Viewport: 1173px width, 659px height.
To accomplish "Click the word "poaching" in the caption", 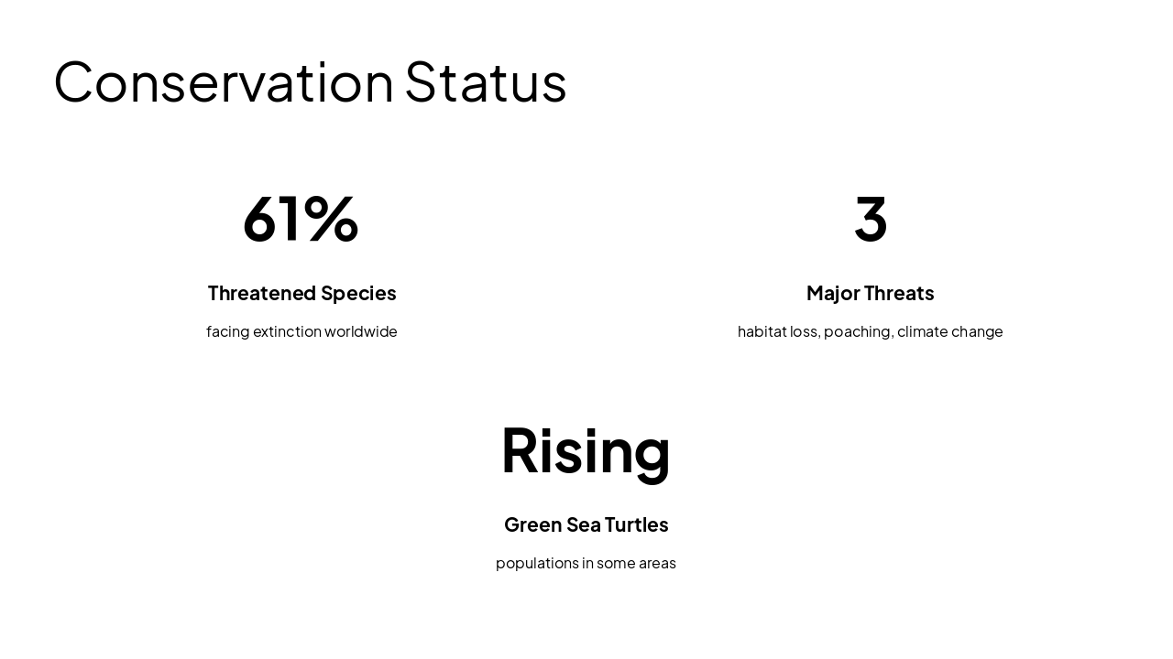I will [857, 331].
